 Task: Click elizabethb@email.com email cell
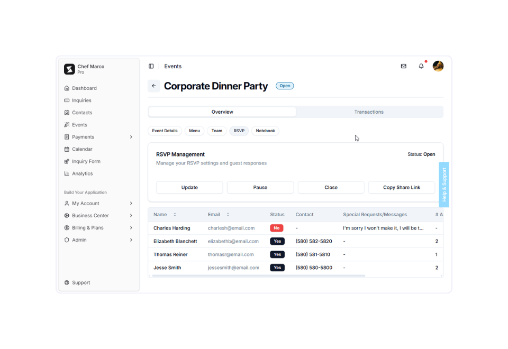point(233,242)
